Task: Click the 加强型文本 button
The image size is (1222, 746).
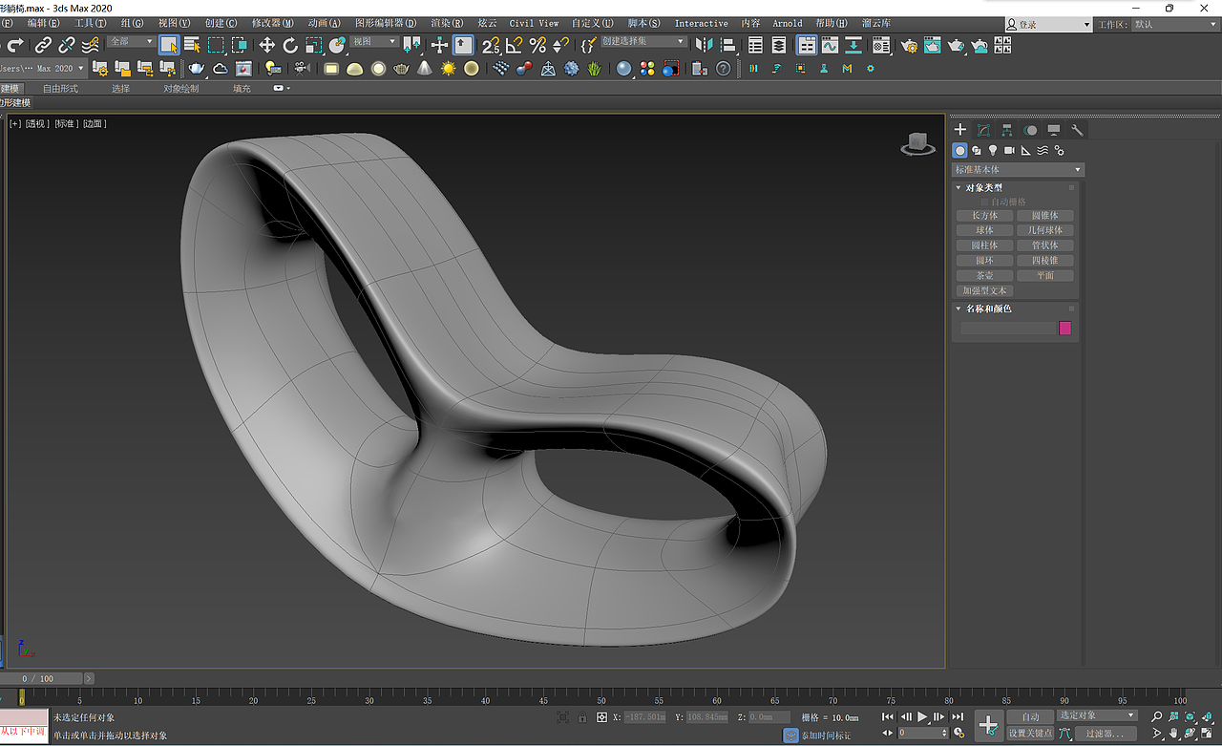Action: [x=984, y=290]
